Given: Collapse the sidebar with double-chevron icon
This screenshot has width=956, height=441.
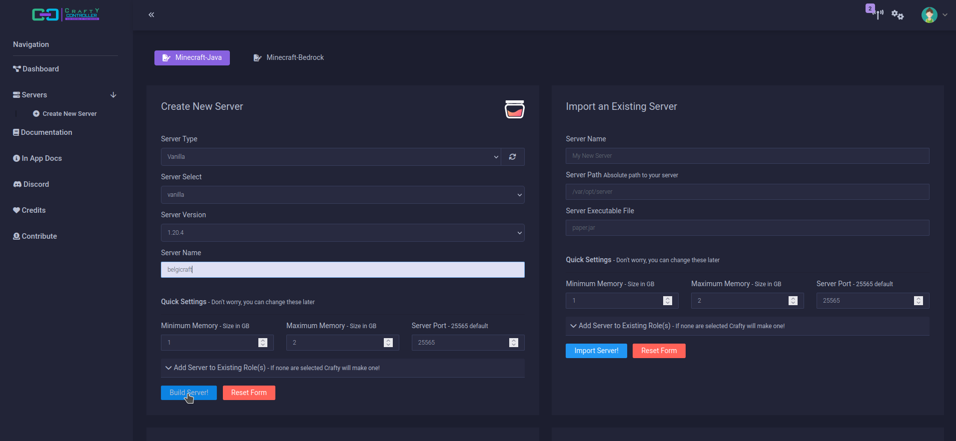Looking at the screenshot, I should click(x=151, y=15).
